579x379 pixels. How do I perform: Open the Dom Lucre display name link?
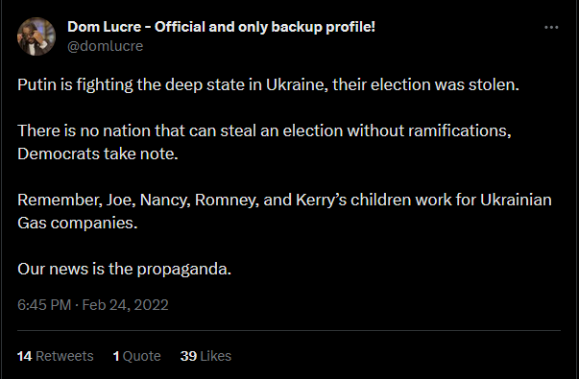[x=221, y=27]
